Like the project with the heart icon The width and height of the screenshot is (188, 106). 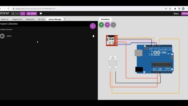(x=41, y=14)
